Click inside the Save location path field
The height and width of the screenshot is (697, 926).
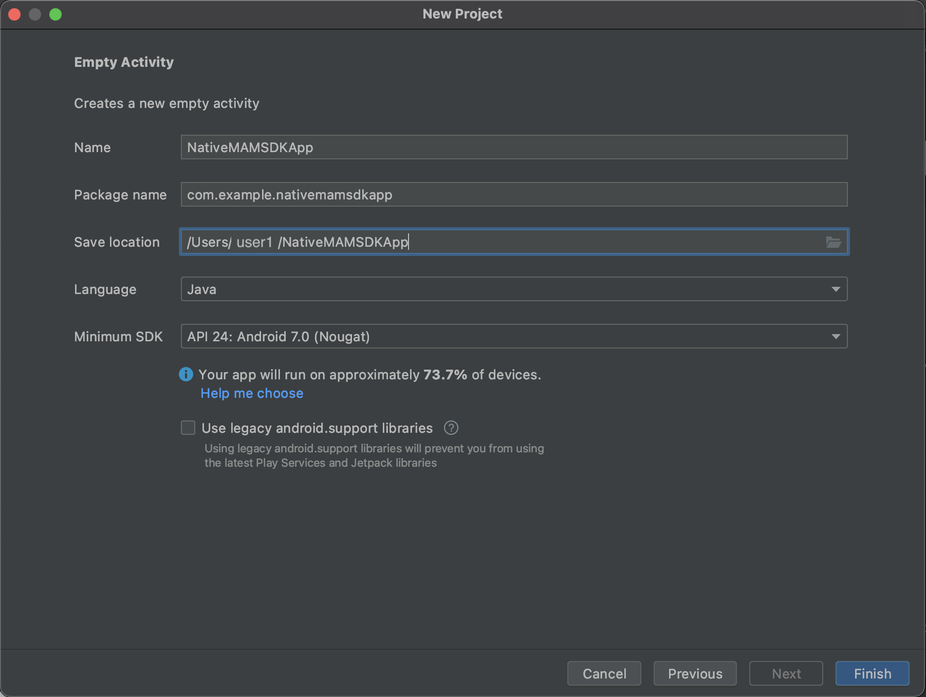coord(565,242)
